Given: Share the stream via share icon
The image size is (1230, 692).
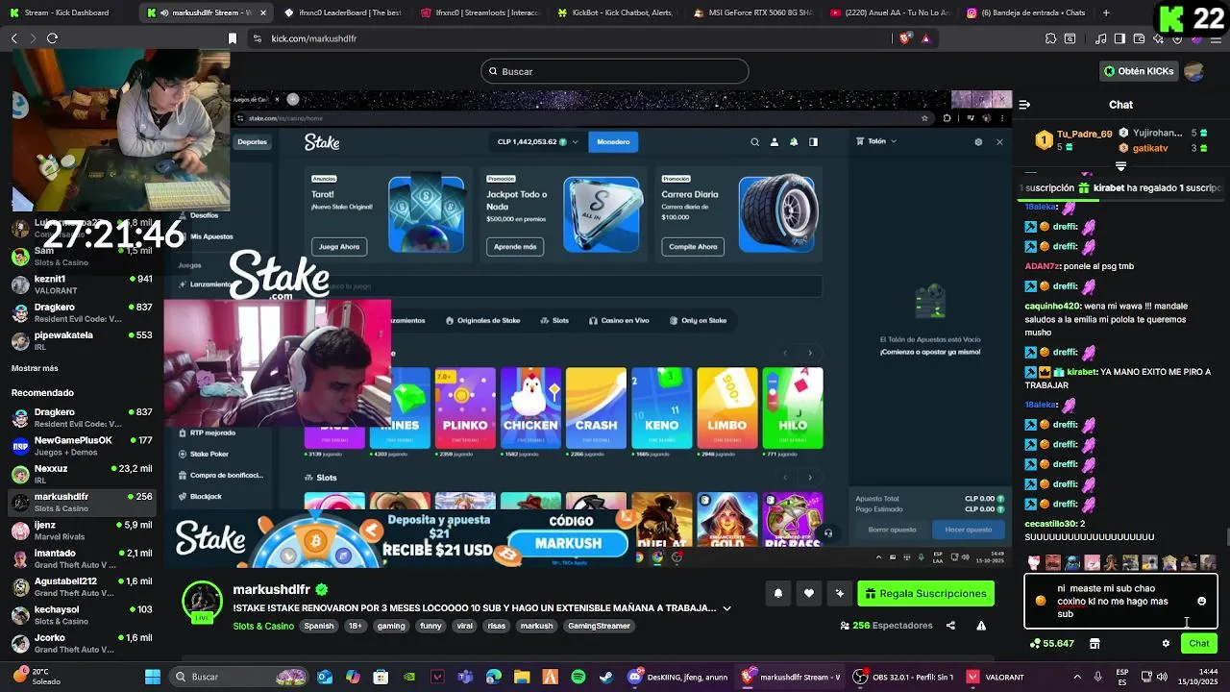Looking at the screenshot, I should point(950,626).
